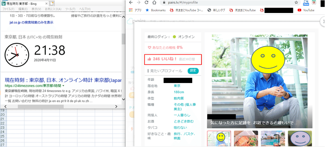Click the タバコ value 吸わない
325x147 pixels.
[x=180, y=128]
